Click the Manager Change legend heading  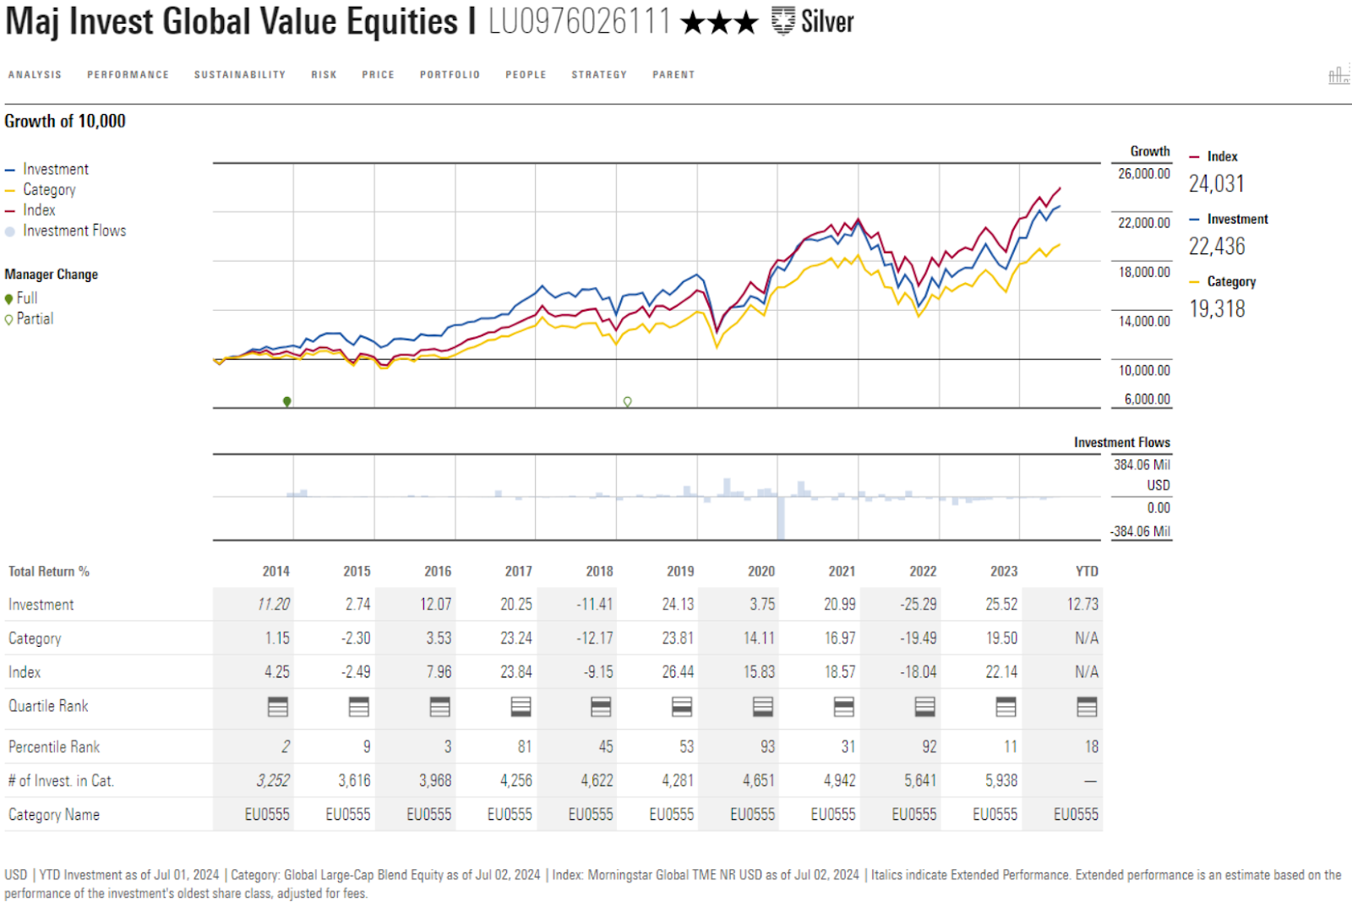pyautogui.click(x=51, y=274)
